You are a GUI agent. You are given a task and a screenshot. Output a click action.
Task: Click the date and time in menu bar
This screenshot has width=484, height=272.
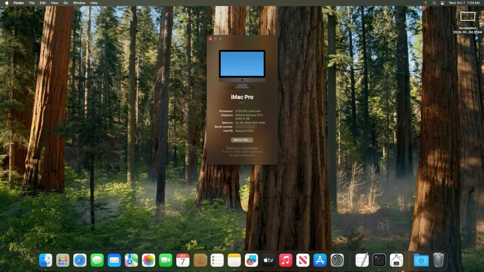464,3
